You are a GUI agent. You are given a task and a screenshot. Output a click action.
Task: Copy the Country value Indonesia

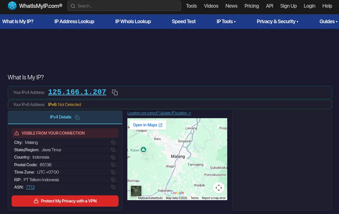[x=113, y=157]
